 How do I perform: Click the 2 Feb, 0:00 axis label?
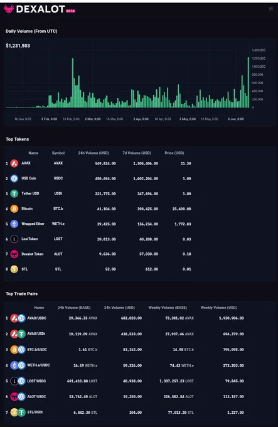click(49, 119)
